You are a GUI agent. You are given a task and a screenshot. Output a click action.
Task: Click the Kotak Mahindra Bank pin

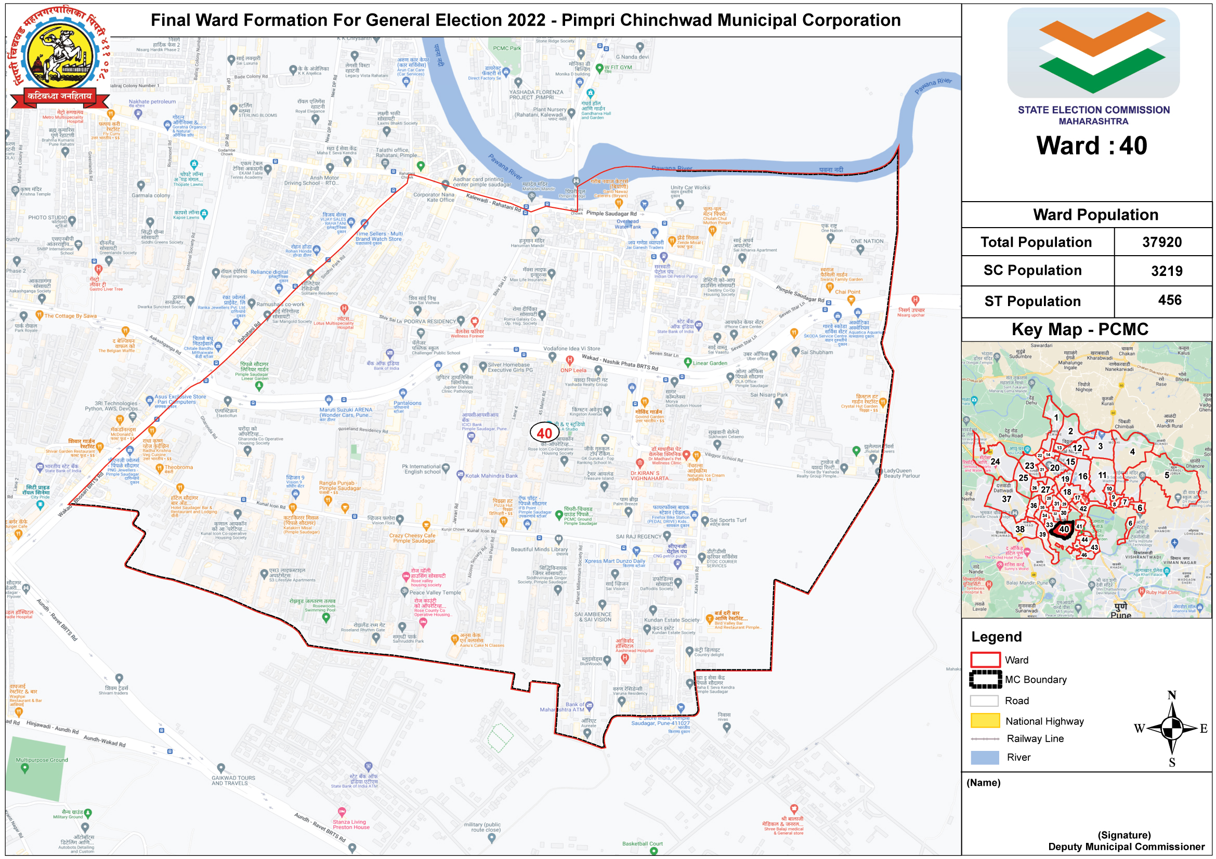(460, 475)
